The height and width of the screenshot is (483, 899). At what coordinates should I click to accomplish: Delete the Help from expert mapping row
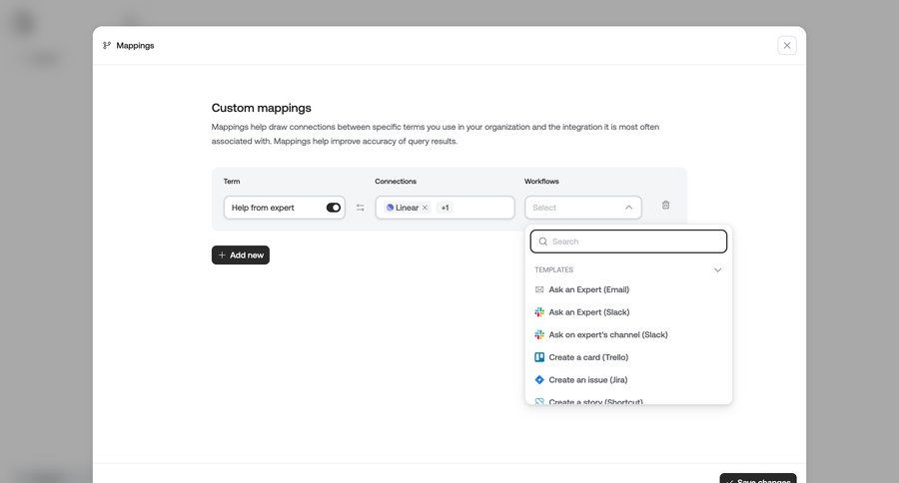pos(665,206)
